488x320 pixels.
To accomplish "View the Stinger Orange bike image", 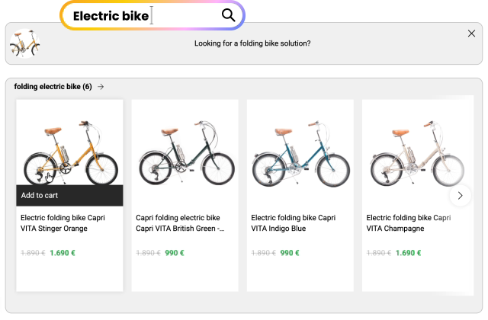I will 71,153.
